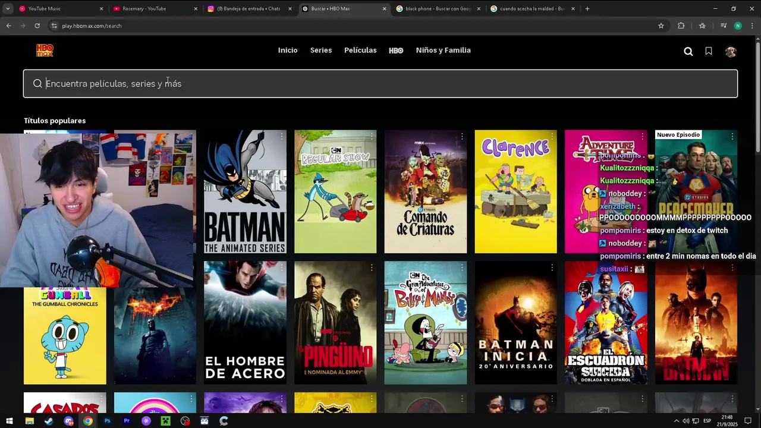Open options menu on El Pingüino card
The image size is (761, 428).
tap(372, 268)
